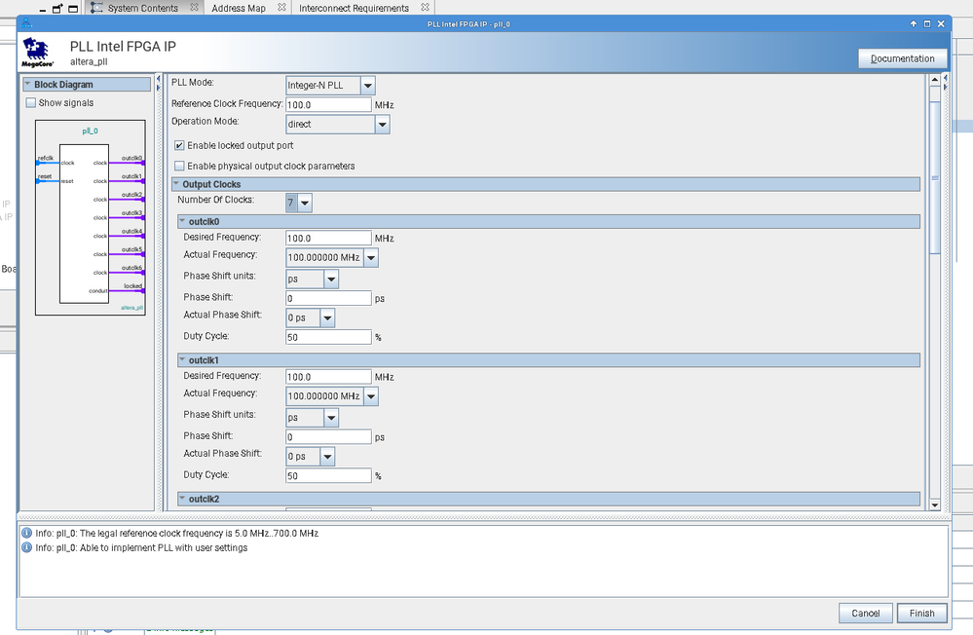This screenshot has width=973, height=635.
Task: Click the parameter panel scroll up arrow
Action: click(x=935, y=80)
